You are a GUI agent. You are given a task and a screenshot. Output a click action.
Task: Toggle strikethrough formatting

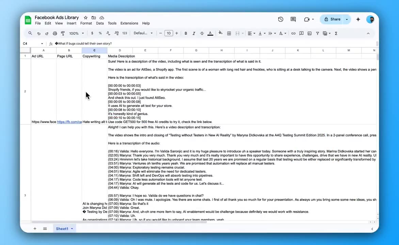(202, 33)
